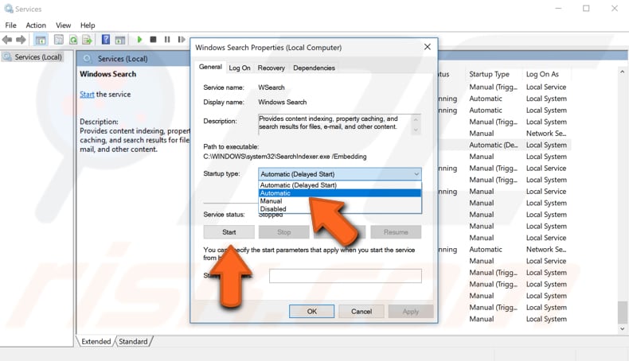Click the Automatic (De... startup type cell

494,145
